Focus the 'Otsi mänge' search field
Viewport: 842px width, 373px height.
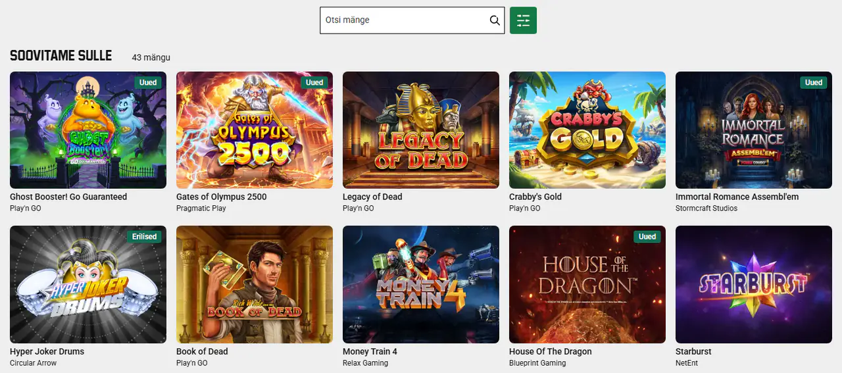pos(412,20)
